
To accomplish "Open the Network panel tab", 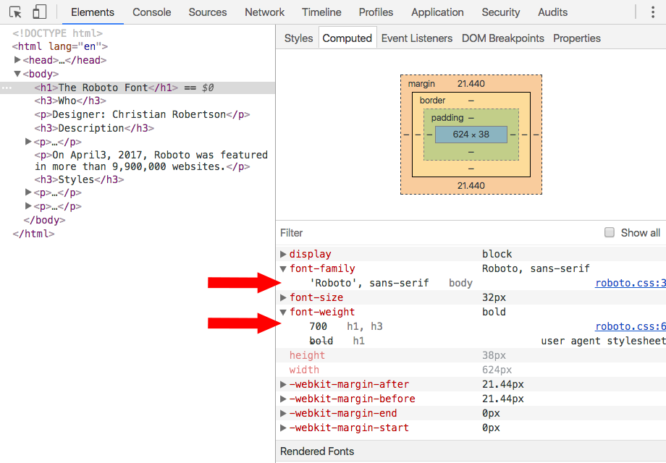I will 265,12.
